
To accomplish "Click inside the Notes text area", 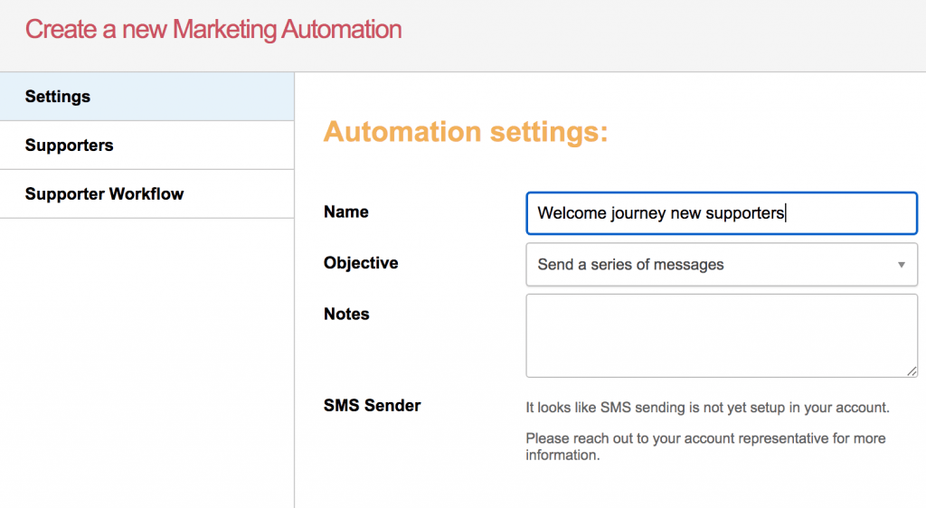I will [721, 334].
